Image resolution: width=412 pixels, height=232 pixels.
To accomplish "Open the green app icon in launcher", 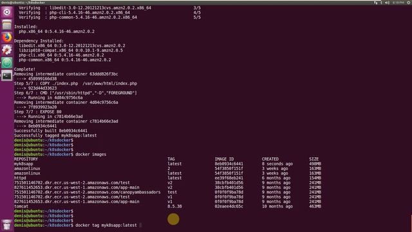I will [7, 63].
